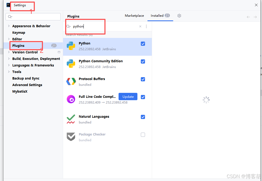Uncheck Python Community Edition plugin

[143, 61]
